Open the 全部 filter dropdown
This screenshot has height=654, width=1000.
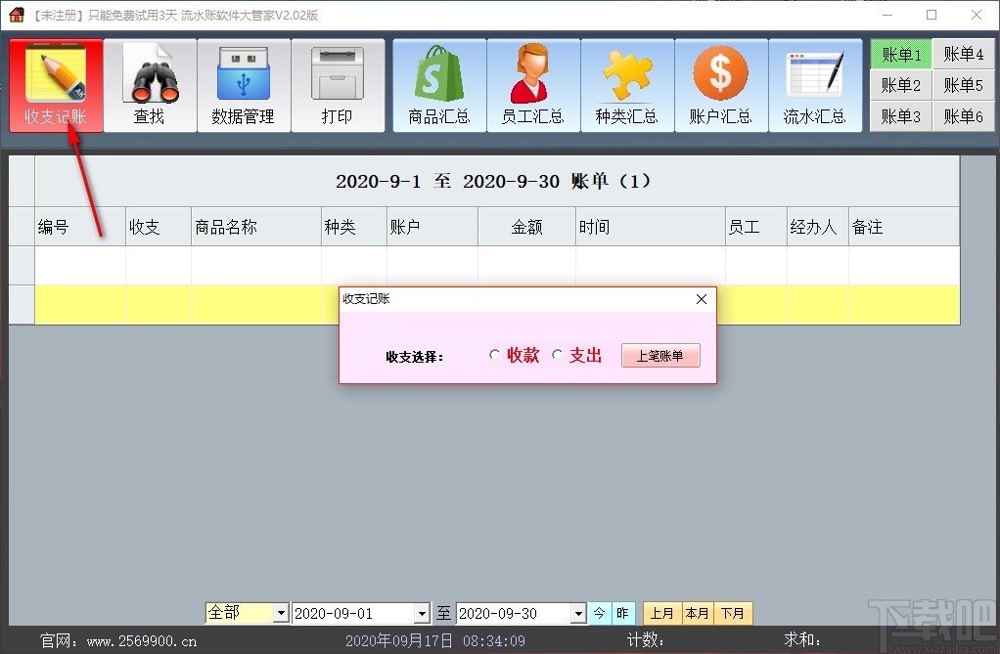click(282, 613)
